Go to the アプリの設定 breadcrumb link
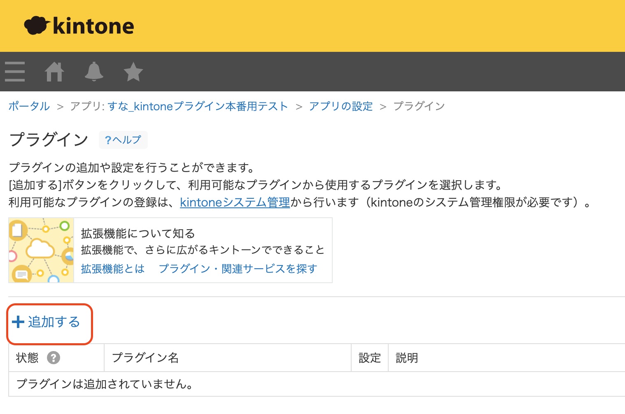This screenshot has width=625, height=414. (x=341, y=106)
